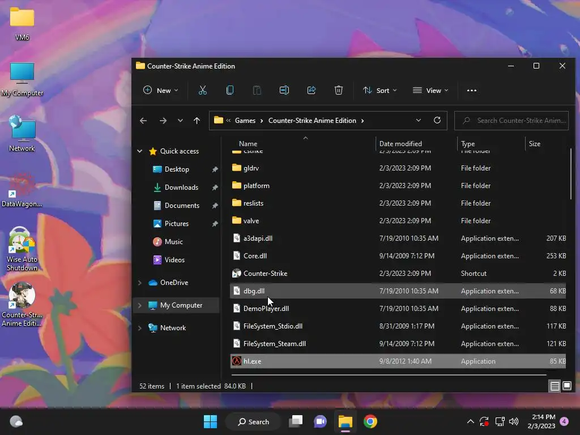Select the valve folder

pyautogui.click(x=398, y=221)
